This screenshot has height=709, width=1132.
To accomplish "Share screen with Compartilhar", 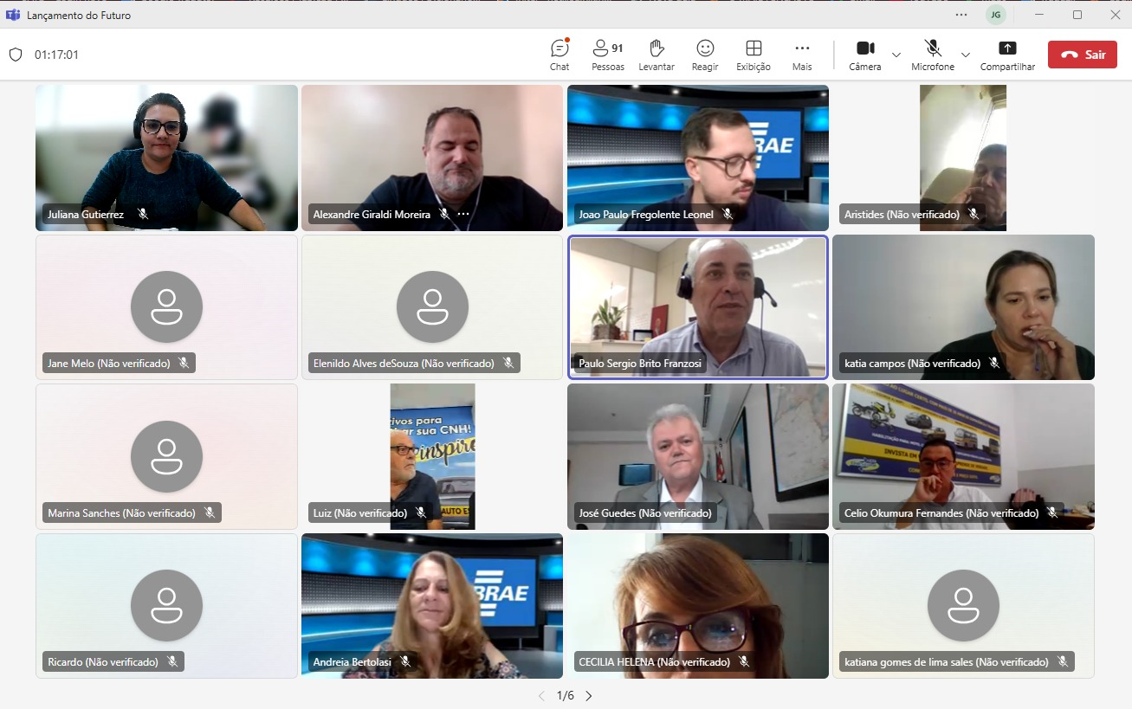I will [1007, 55].
